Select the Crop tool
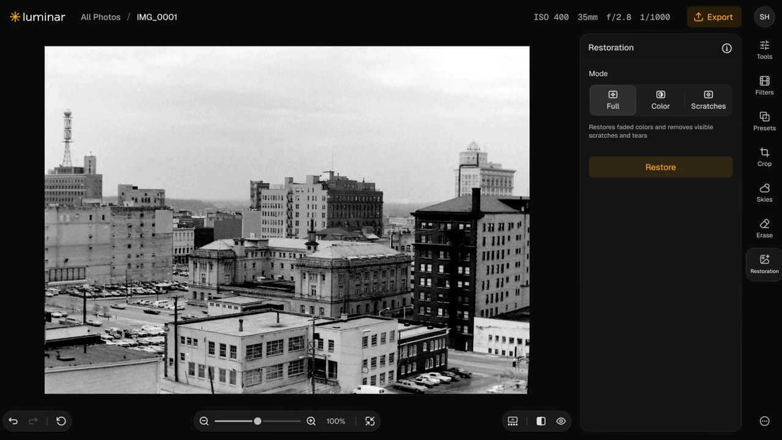The width and height of the screenshot is (782, 440). [764, 157]
